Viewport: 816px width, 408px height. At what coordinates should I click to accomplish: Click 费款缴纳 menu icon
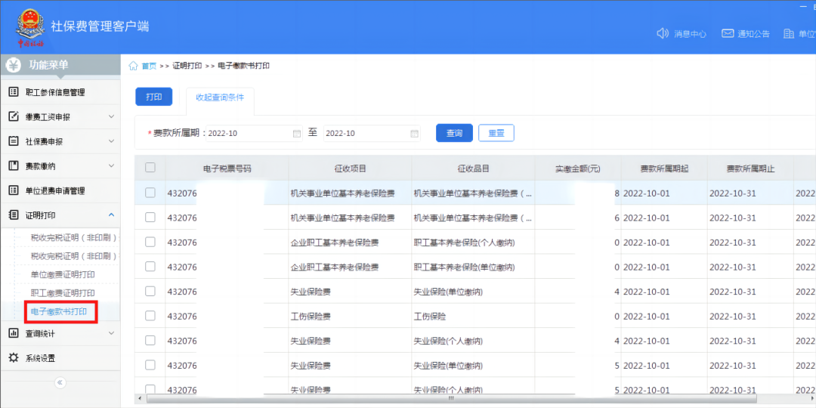(14, 166)
